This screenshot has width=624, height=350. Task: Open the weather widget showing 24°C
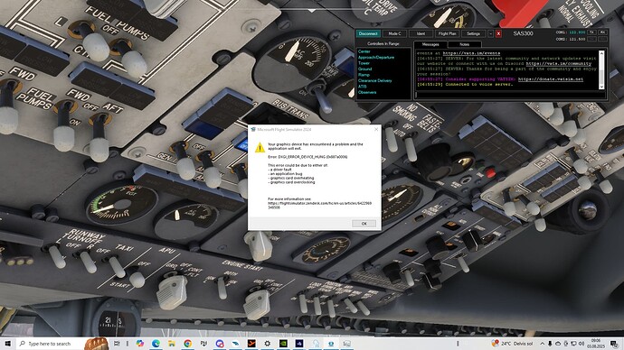coord(512,344)
